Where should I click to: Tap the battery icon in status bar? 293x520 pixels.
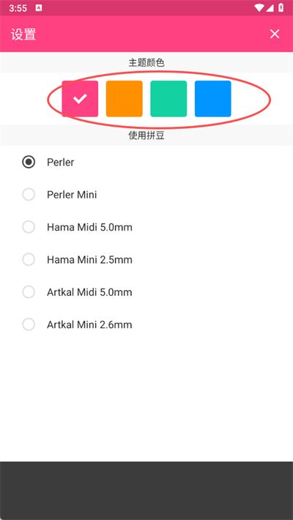pos(281,7)
